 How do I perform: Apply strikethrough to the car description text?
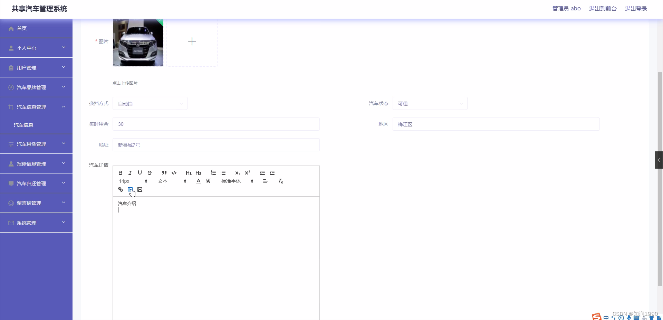tap(150, 173)
